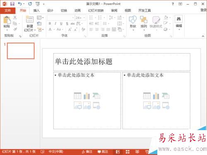This screenshot has width=207, height=155.
Task: Switch to the Design tab
Action: tap(50, 10)
